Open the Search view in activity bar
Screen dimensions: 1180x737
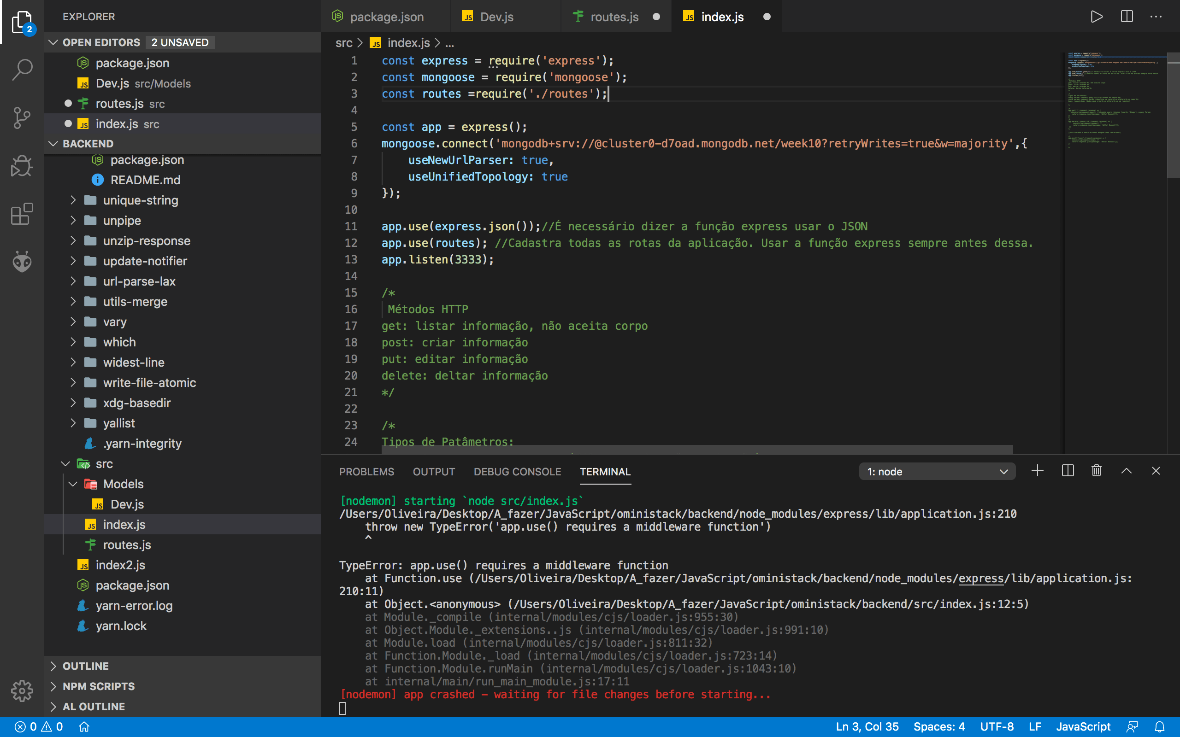point(22,70)
